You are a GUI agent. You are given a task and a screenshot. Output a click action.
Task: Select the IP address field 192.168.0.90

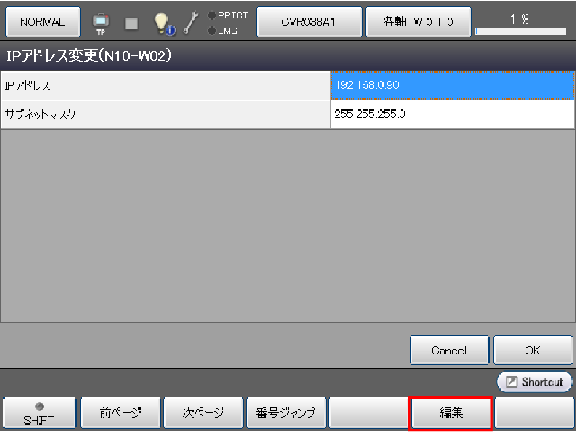click(452, 85)
